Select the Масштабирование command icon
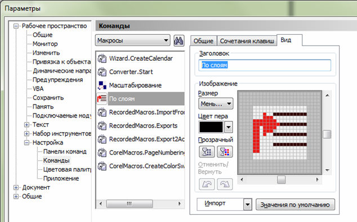The image size is (357, 222). 102,85
